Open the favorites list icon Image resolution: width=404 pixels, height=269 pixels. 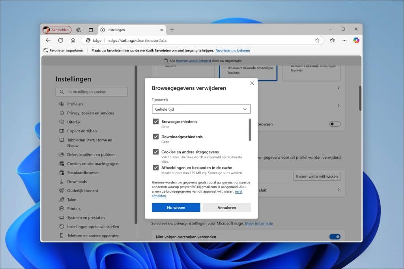[x=332, y=41]
